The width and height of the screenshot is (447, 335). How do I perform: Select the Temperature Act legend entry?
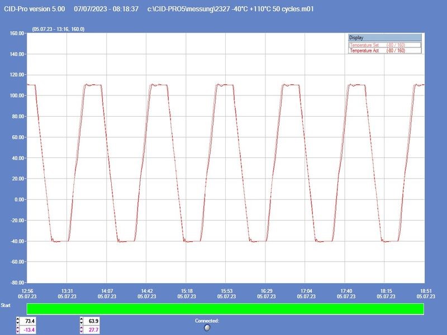pyautogui.click(x=384, y=50)
